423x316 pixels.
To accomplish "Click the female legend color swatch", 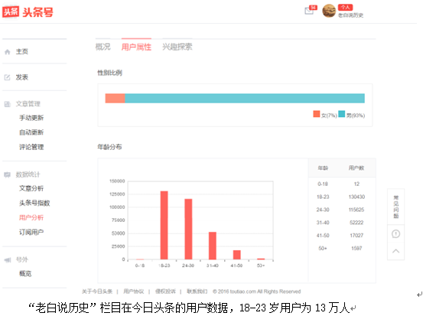I will 317,114.
